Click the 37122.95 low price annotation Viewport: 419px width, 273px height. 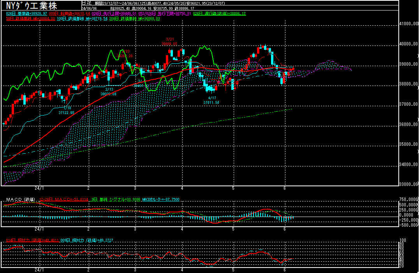[67, 113]
